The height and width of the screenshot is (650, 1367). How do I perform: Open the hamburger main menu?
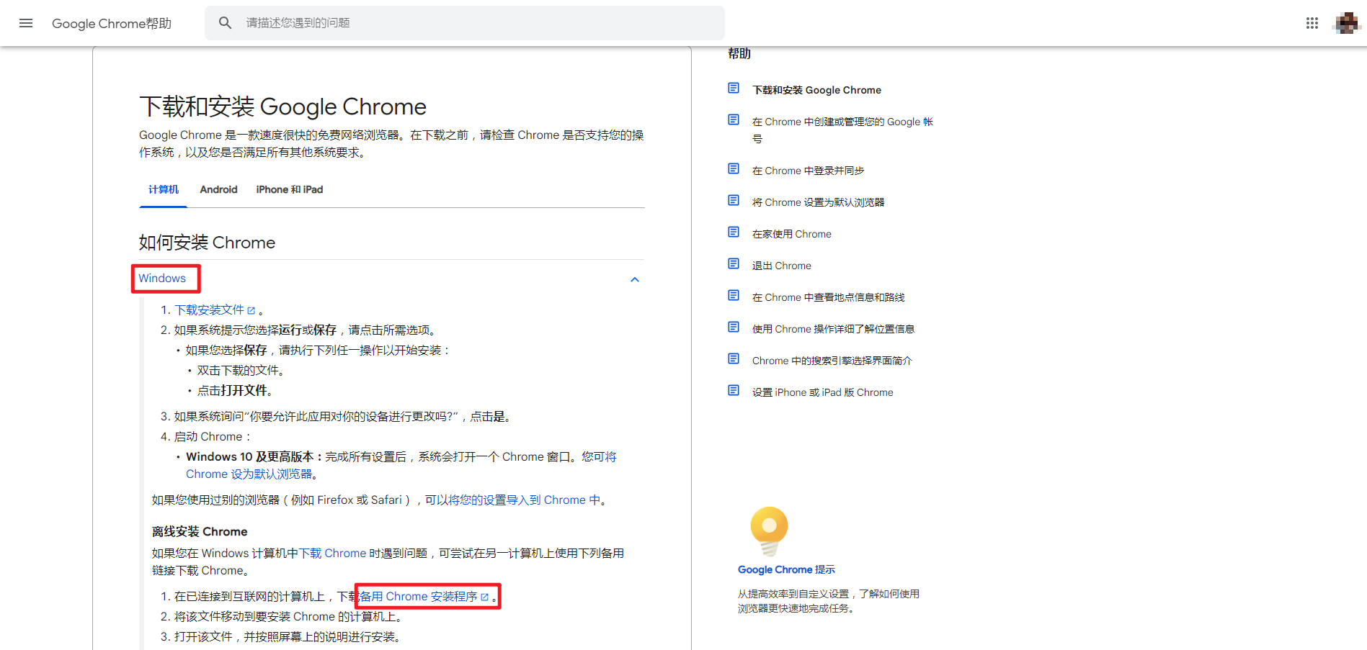(x=26, y=23)
